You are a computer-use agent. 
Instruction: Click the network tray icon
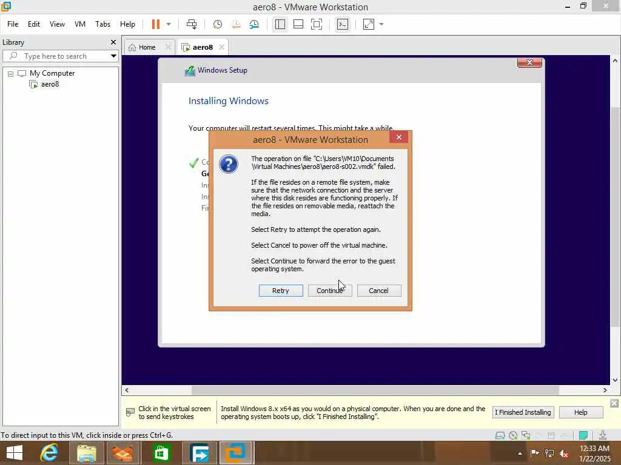point(549,453)
